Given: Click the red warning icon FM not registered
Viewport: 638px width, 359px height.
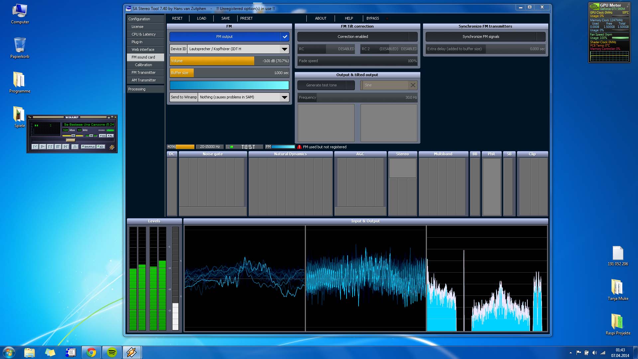Looking at the screenshot, I should pyautogui.click(x=299, y=147).
